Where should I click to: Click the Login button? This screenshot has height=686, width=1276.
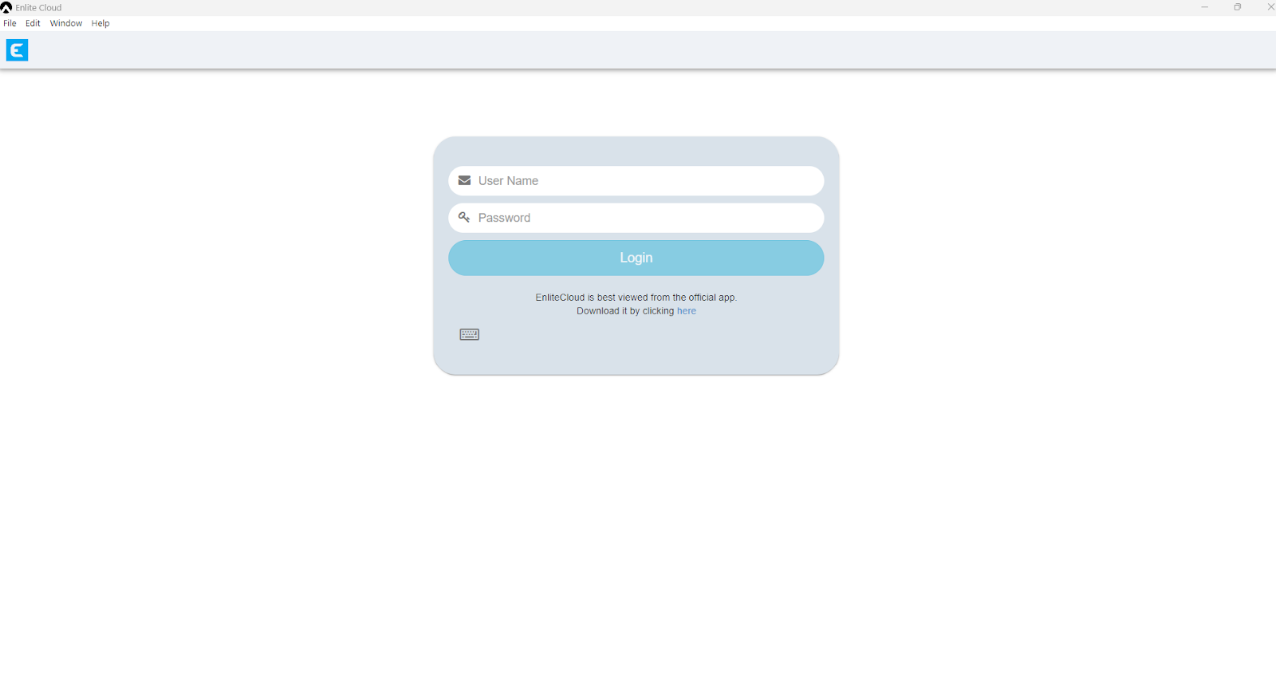636,258
